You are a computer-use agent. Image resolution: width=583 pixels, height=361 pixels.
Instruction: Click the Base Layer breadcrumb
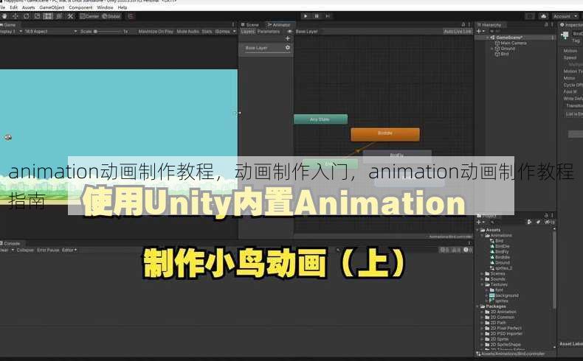point(307,32)
